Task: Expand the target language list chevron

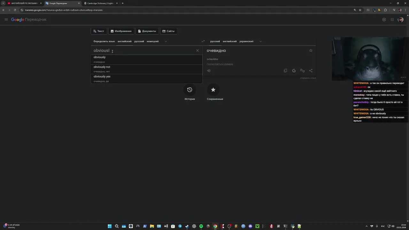Action: click(260, 41)
